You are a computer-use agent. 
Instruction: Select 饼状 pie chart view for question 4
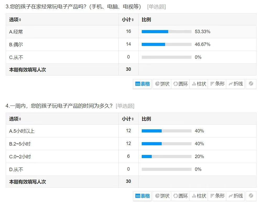coord(162,196)
